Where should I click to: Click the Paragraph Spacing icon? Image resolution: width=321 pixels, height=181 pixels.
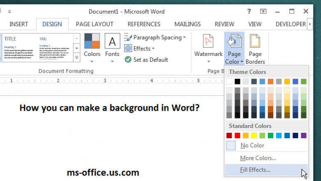click(128, 37)
